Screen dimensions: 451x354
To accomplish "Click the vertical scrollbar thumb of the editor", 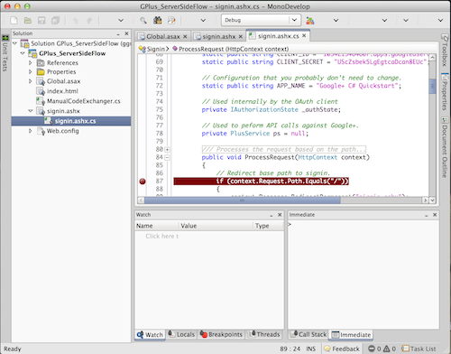I will (432, 87).
